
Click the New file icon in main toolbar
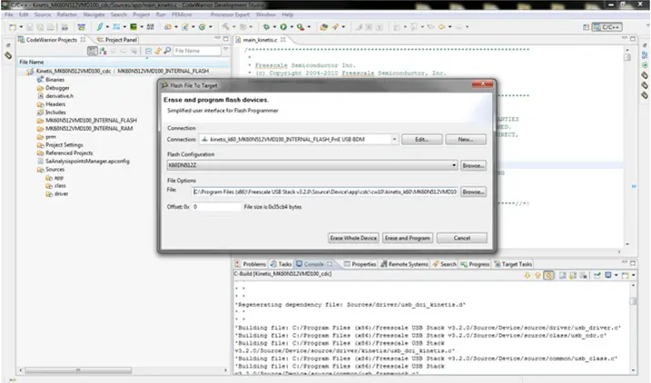point(13,27)
